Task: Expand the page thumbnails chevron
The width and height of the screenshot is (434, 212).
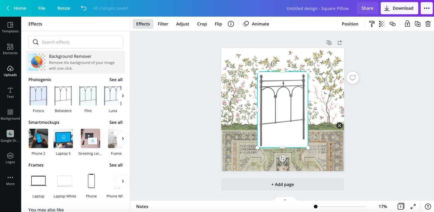Action: [285, 200]
